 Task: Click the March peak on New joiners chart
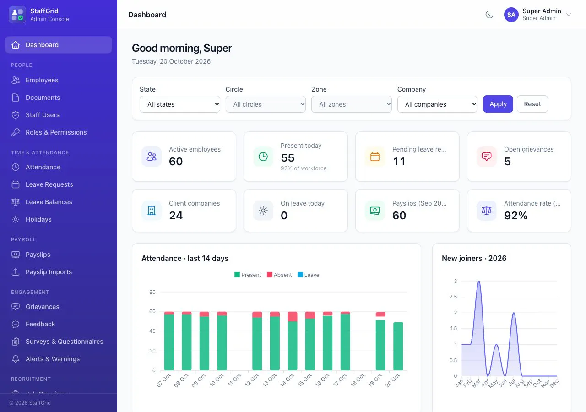click(479, 281)
